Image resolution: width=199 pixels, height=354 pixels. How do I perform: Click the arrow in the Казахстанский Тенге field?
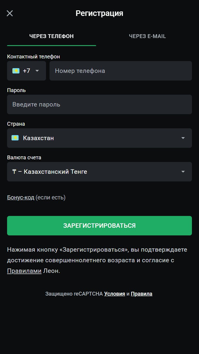pos(183,172)
